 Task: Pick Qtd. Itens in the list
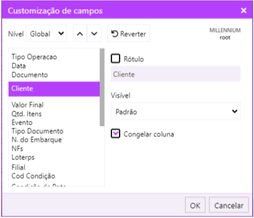pos(27,114)
